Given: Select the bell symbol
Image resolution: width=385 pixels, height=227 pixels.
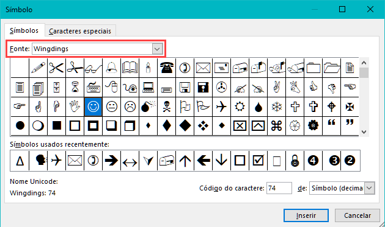Looking at the screenshot, I should click(111, 68).
